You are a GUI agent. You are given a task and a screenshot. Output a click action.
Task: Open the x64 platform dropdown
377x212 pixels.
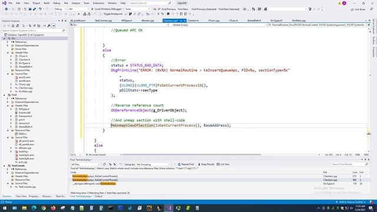click(78, 9)
